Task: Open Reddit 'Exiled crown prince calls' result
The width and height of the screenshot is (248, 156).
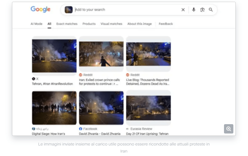Action: pos(99,82)
